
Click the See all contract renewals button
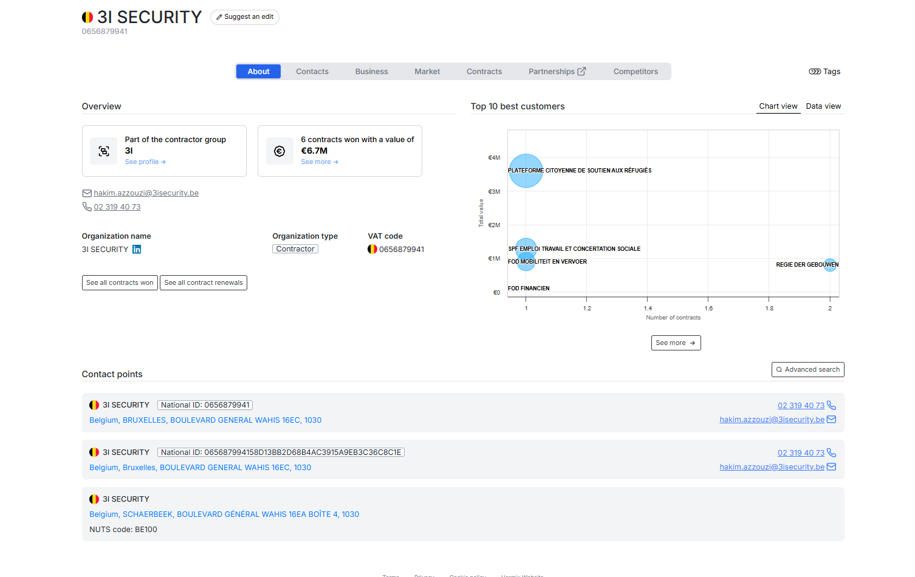[x=204, y=283]
